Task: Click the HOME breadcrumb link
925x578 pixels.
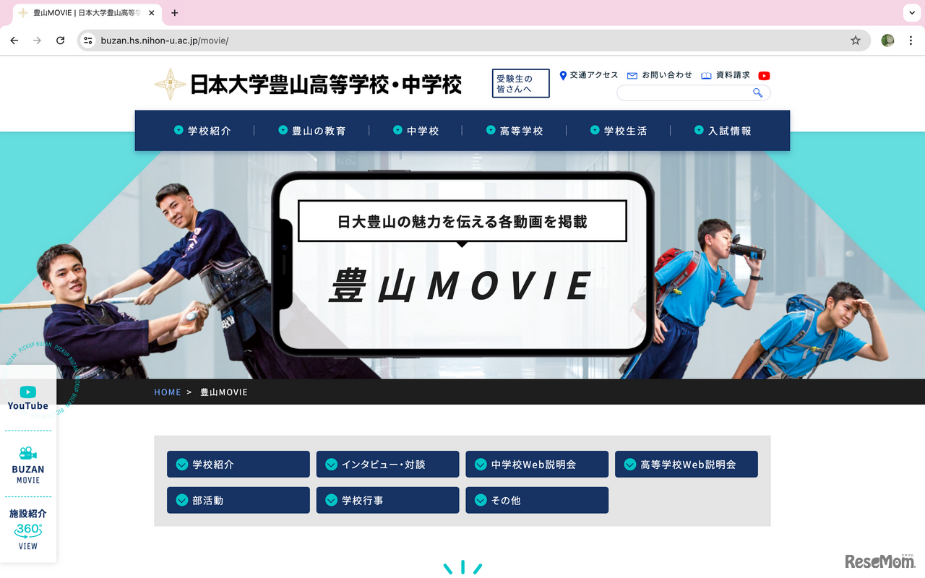Action: [168, 392]
